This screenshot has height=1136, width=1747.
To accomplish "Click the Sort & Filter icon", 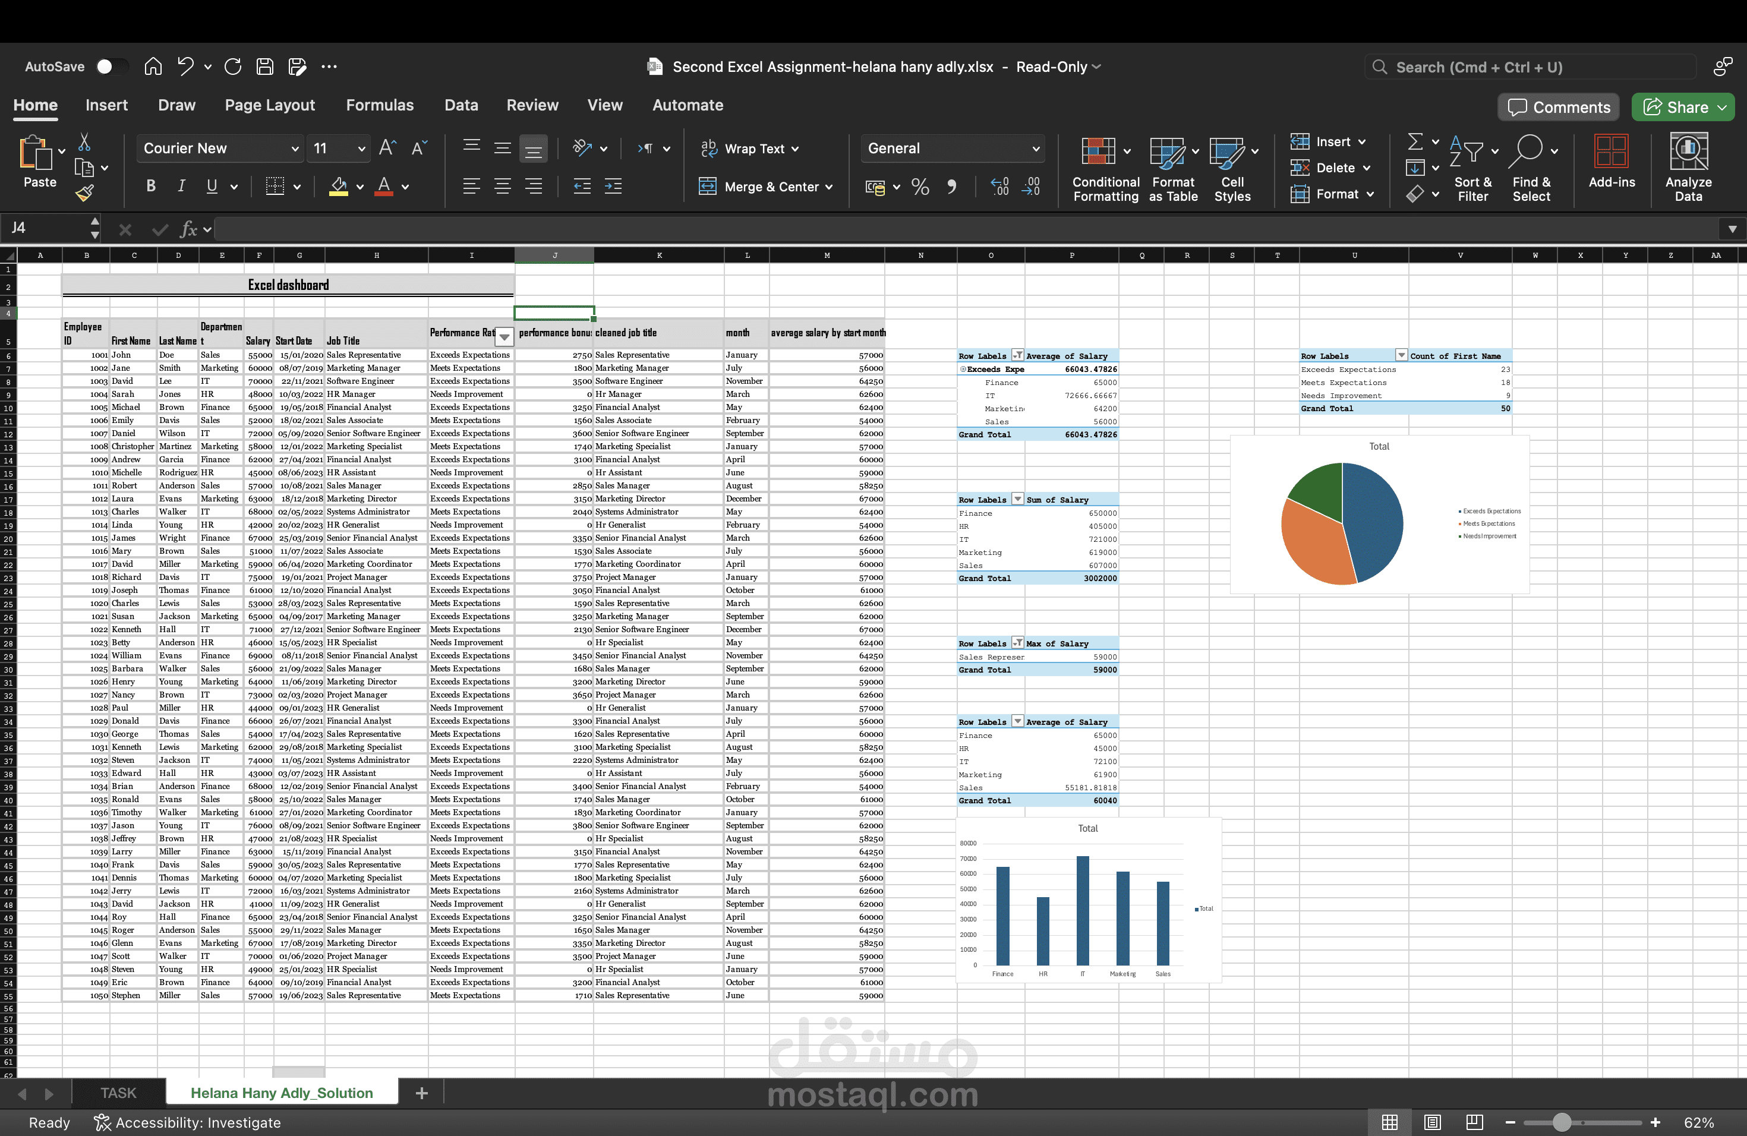I will click(1467, 151).
